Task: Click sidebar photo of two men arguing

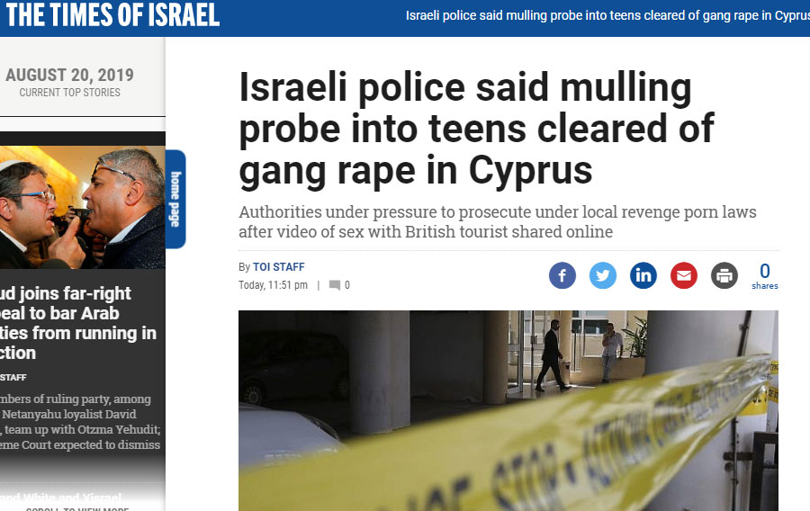Action: click(83, 207)
